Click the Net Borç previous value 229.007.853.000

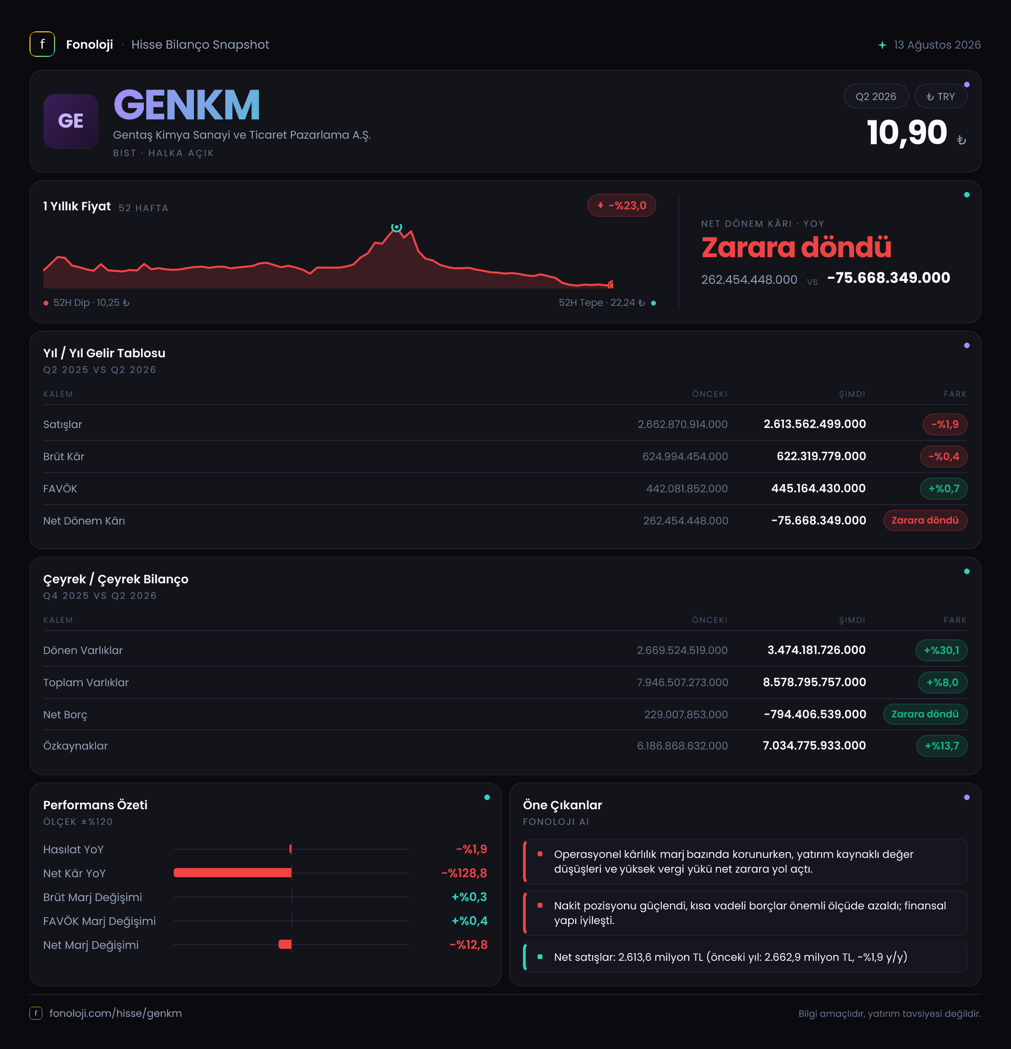[x=686, y=715]
